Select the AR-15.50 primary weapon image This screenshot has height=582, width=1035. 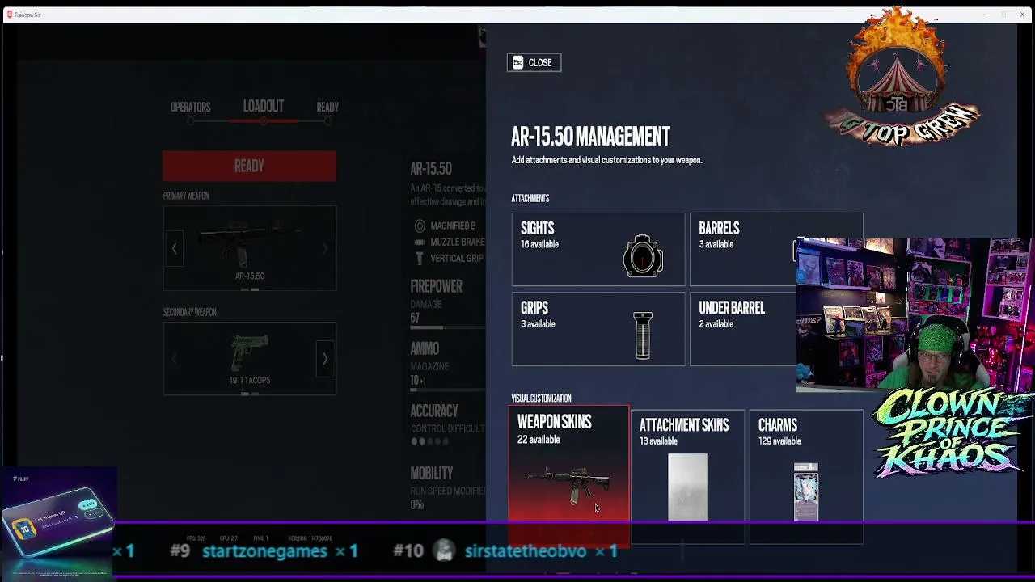pyautogui.click(x=249, y=241)
